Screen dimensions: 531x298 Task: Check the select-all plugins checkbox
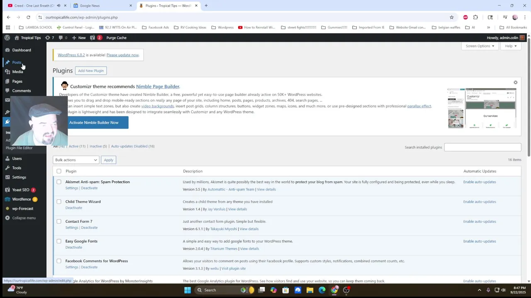pyautogui.click(x=59, y=171)
